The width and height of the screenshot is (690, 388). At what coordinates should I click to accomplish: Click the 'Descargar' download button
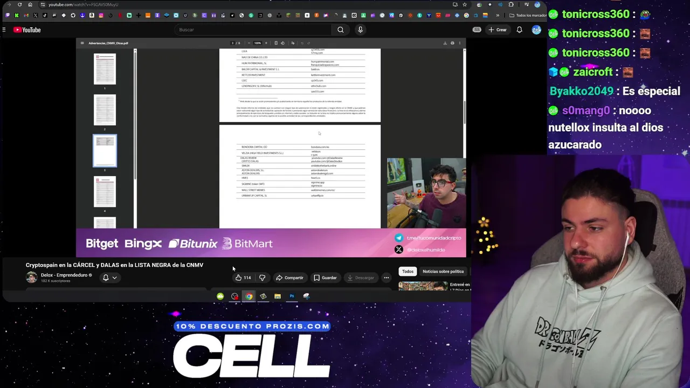pos(361,278)
